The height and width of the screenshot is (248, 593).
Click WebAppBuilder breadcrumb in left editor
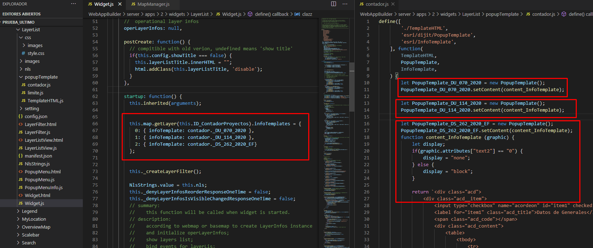105,14
